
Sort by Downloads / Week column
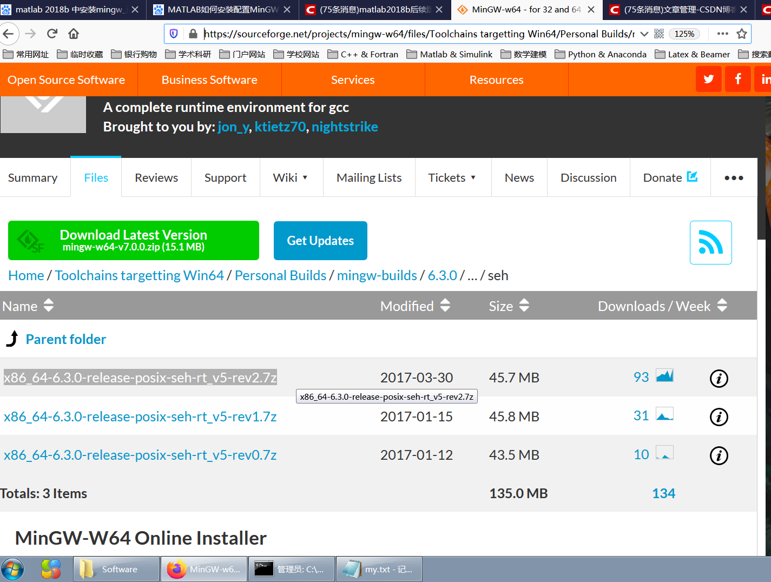click(x=663, y=306)
